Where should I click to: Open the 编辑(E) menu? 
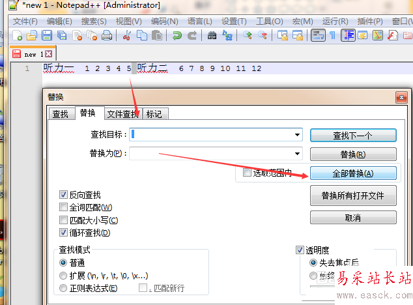click(x=59, y=22)
